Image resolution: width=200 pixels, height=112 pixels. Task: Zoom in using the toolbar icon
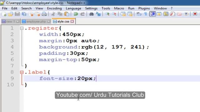[x=107, y=14]
